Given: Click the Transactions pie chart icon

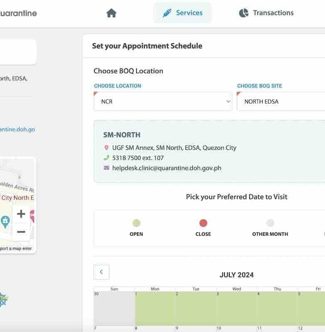Looking at the screenshot, I should point(244,13).
